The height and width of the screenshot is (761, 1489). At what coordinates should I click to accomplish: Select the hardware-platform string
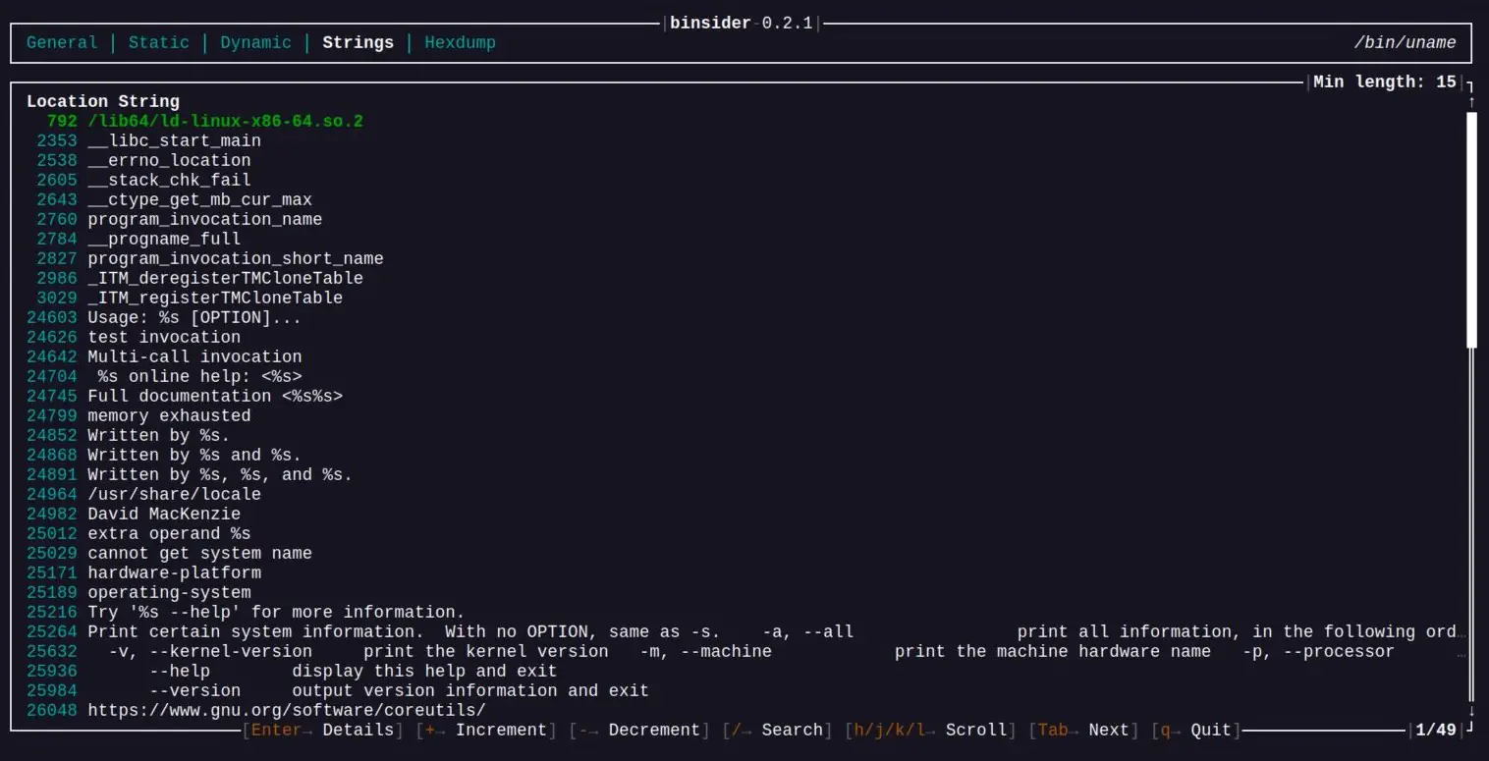pos(174,573)
